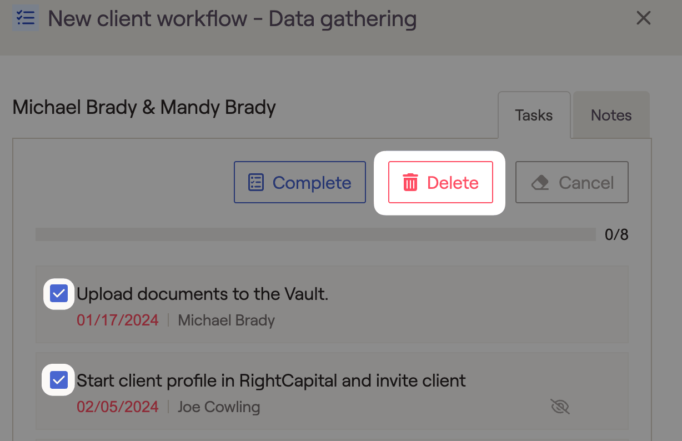The image size is (682, 441).
Task: Click the trash can icon on Delete
Action: click(410, 182)
